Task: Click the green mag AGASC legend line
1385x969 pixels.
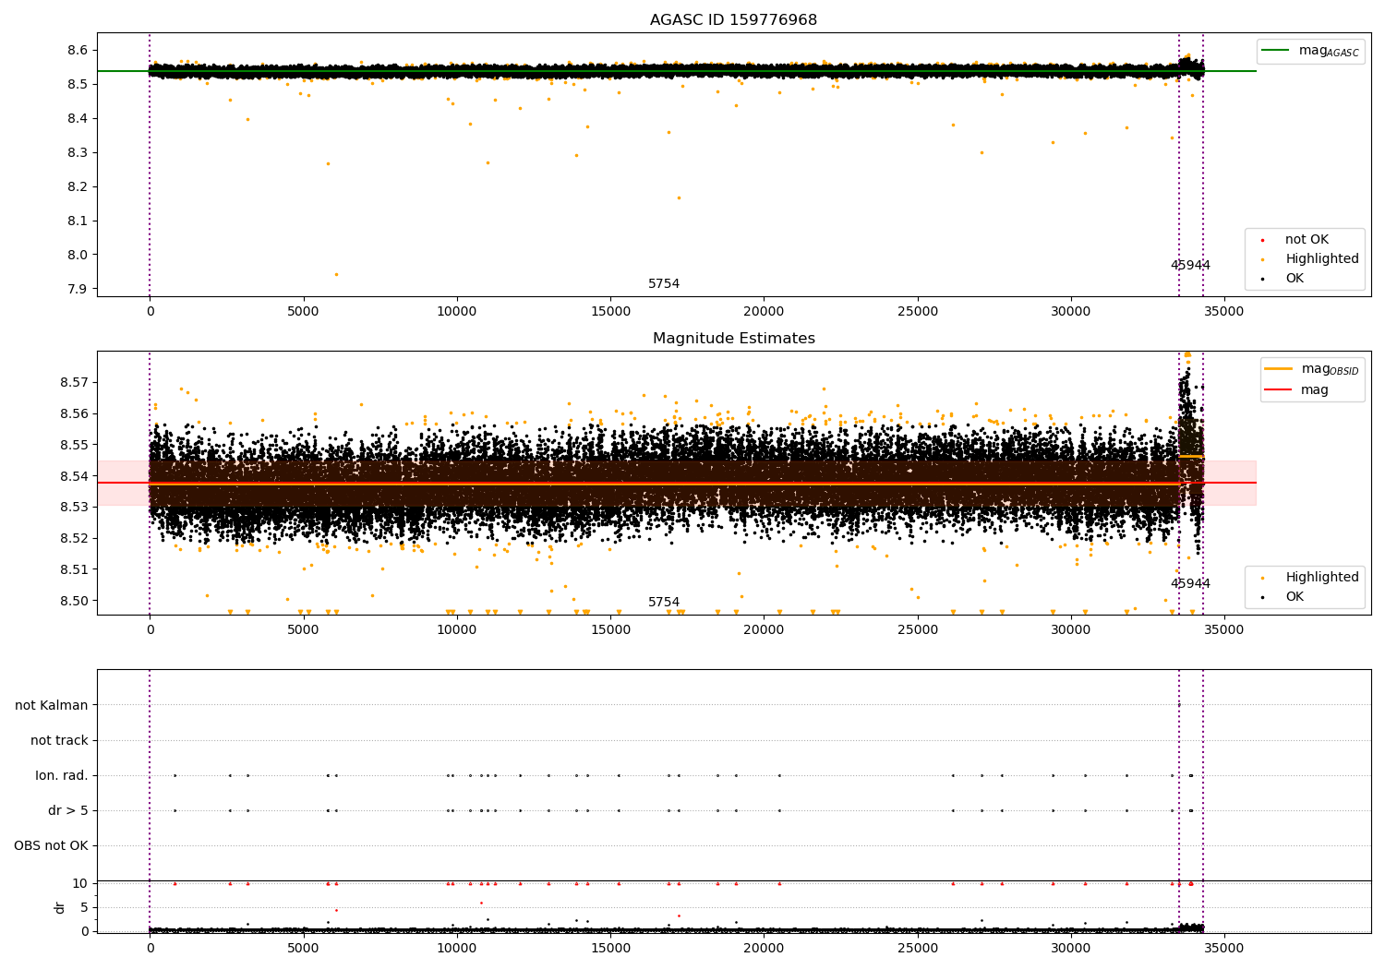Action: pos(1277,51)
